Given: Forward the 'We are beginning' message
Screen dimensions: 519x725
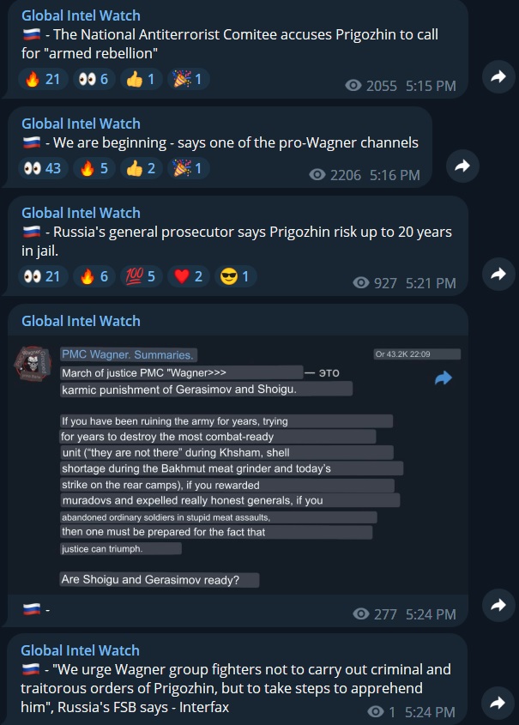Looking at the screenshot, I should 462,166.
